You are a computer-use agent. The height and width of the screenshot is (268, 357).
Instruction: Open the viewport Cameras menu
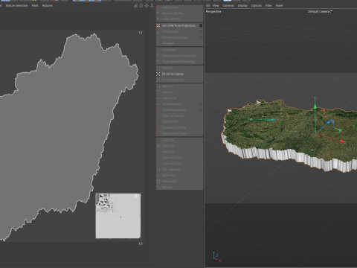coord(228,5)
